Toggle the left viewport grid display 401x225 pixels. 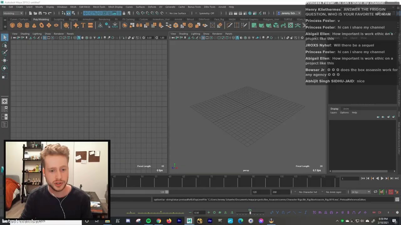click(x=44, y=38)
